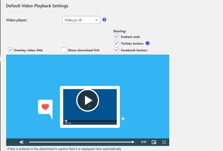This screenshot has width=223, height=151.
Task: Enter fullscreen using the player's fullscreen icon
Action: 164,142
